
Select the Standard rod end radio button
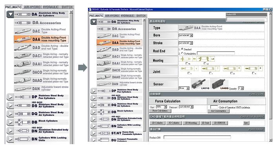coord(182,49)
